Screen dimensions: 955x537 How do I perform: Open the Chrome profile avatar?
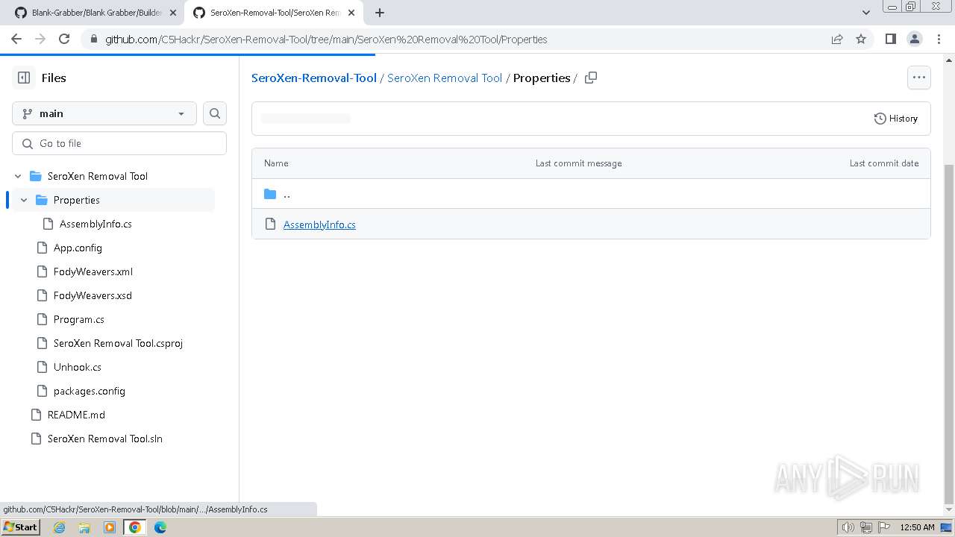(x=914, y=39)
